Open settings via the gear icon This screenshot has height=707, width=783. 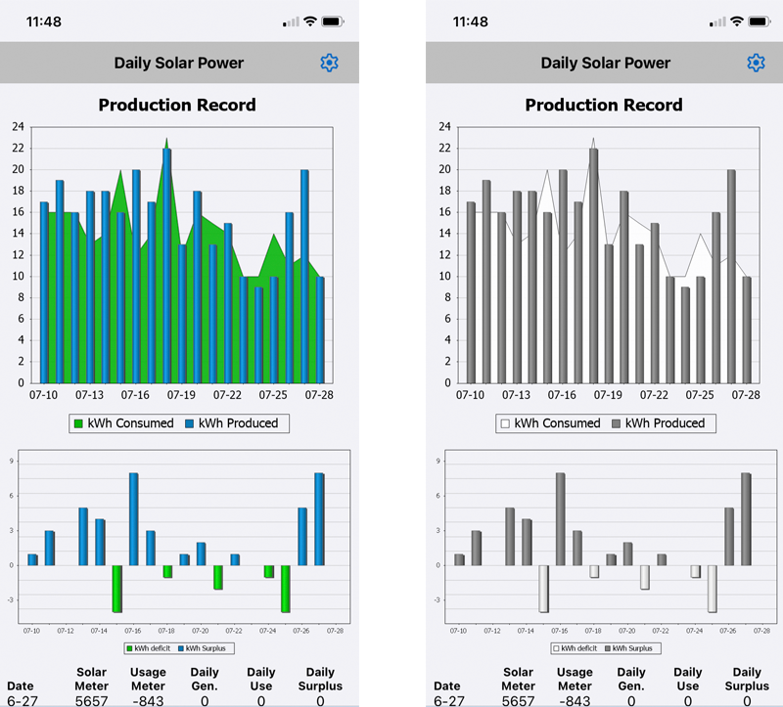pyautogui.click(x=329, y=63)
